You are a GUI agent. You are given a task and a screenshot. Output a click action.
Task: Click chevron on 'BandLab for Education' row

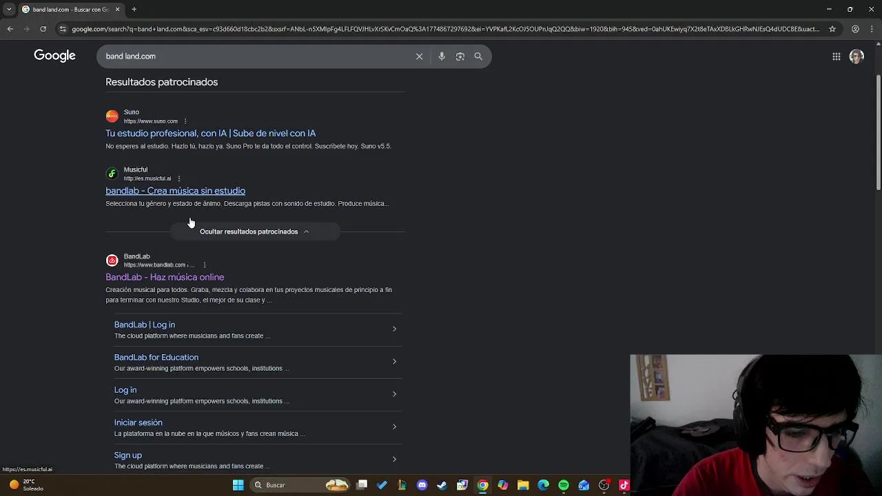(394, 362)
